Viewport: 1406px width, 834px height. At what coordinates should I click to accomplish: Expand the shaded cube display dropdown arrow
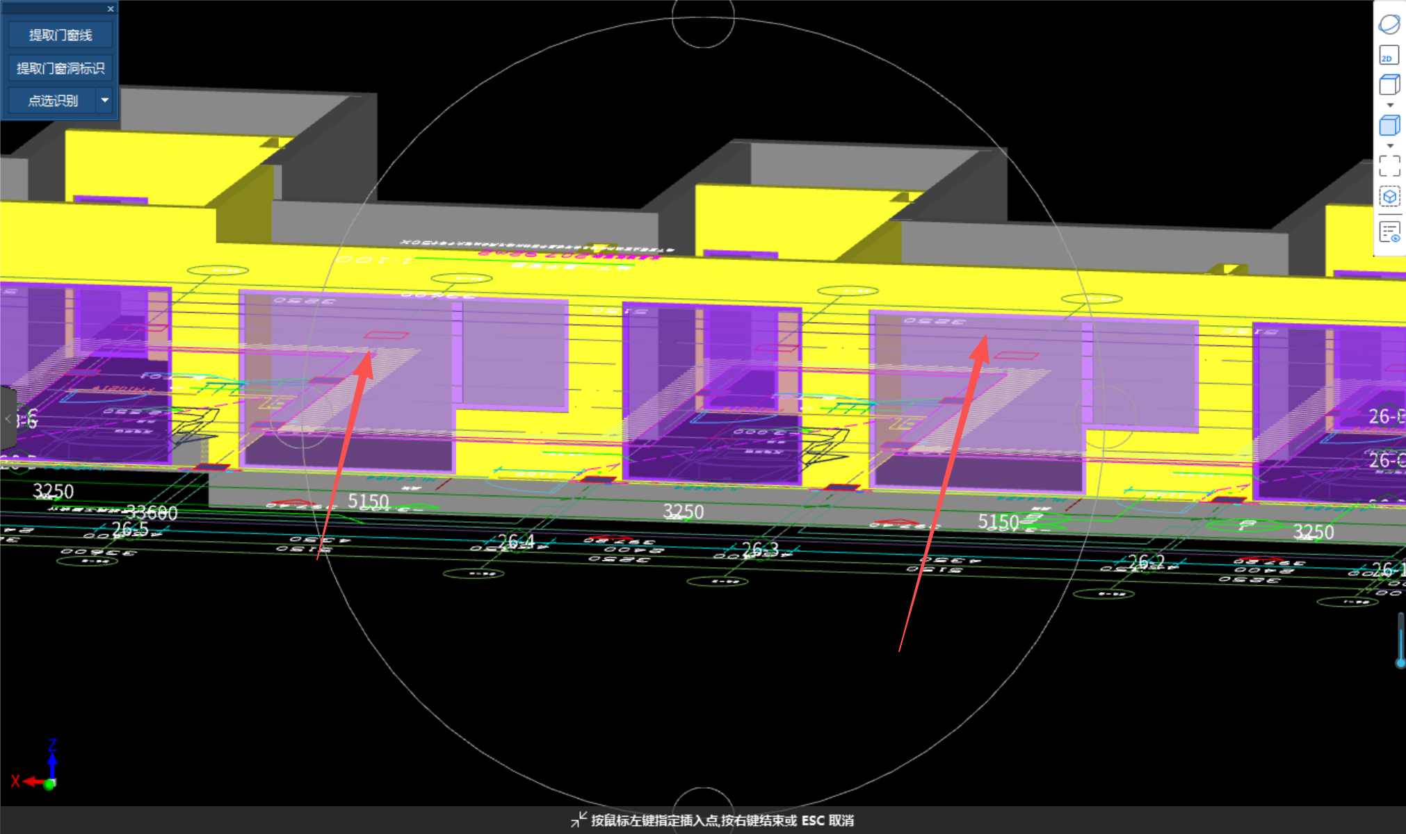tap(1389, 146)
